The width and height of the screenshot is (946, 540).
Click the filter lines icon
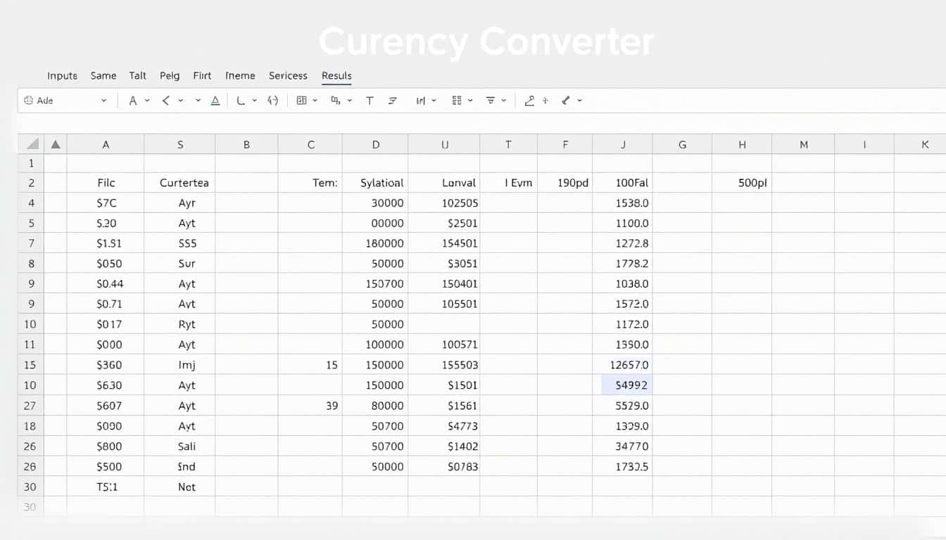click(x=491, y=101)
